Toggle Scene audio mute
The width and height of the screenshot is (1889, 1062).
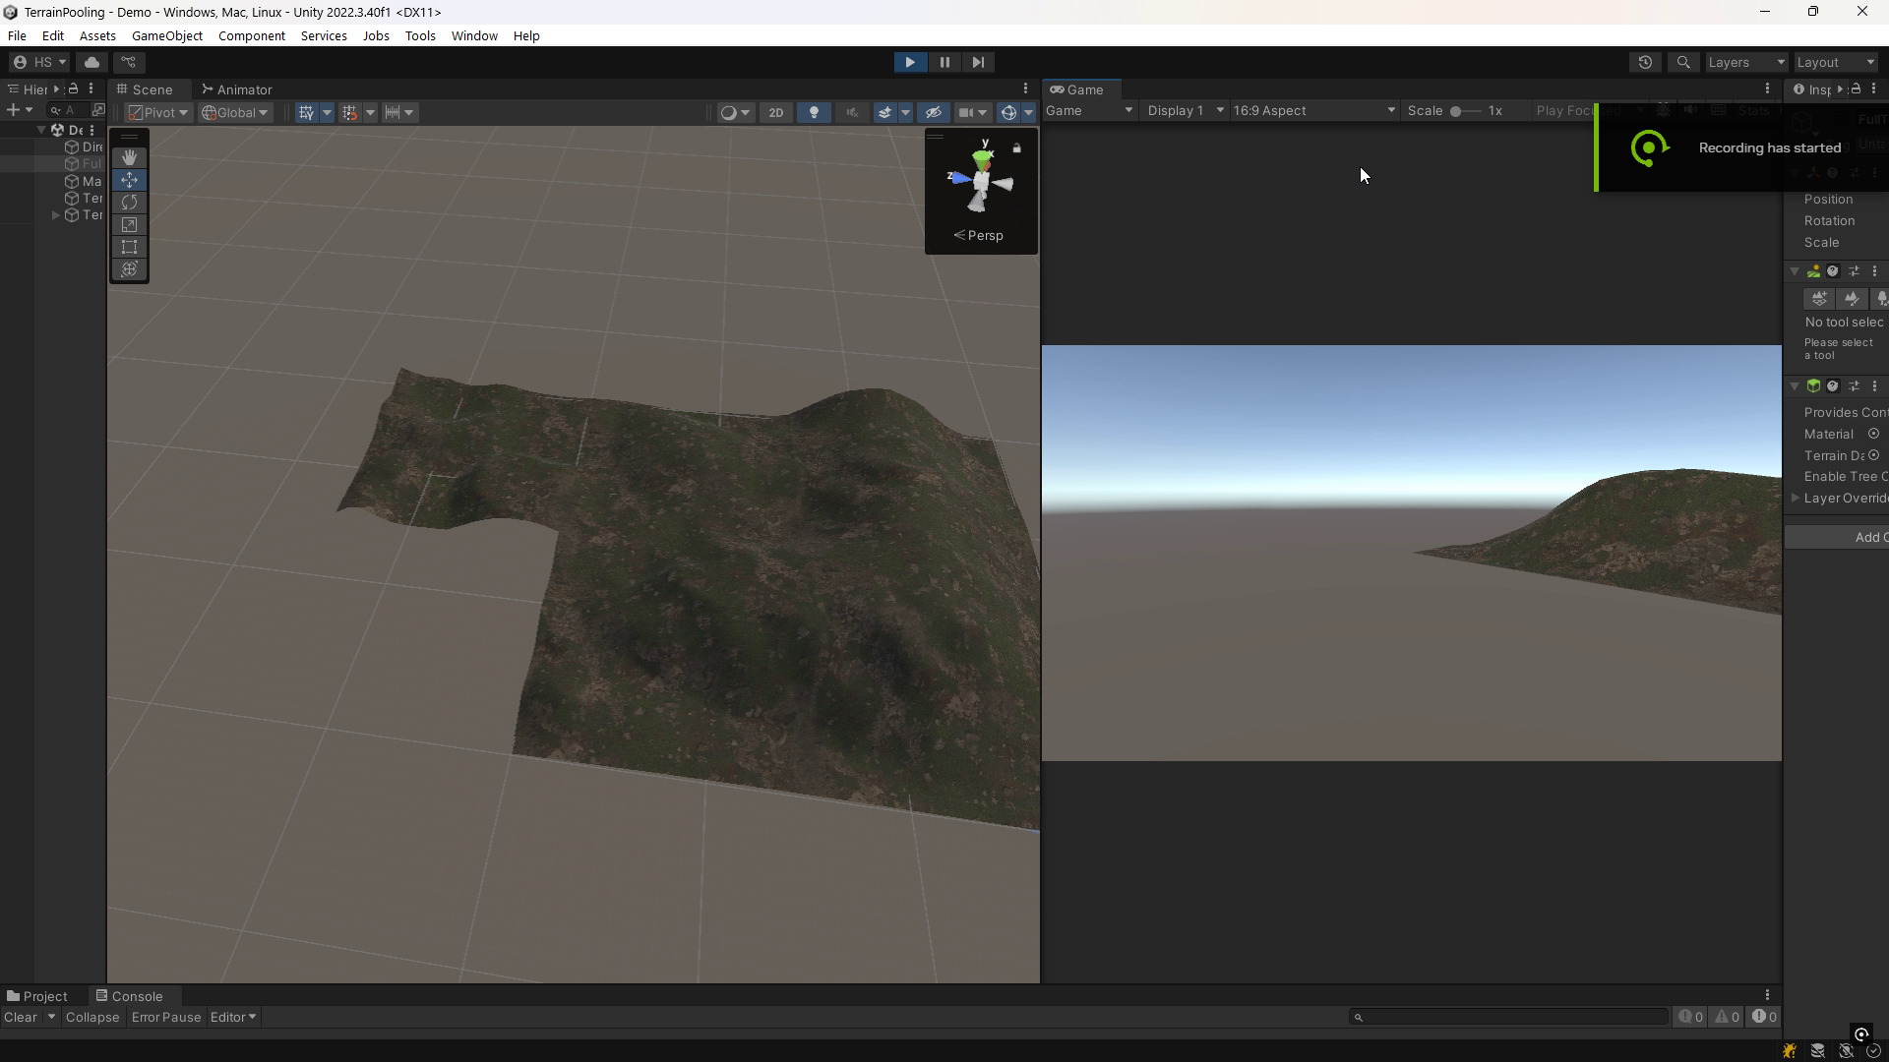point(851,112)
